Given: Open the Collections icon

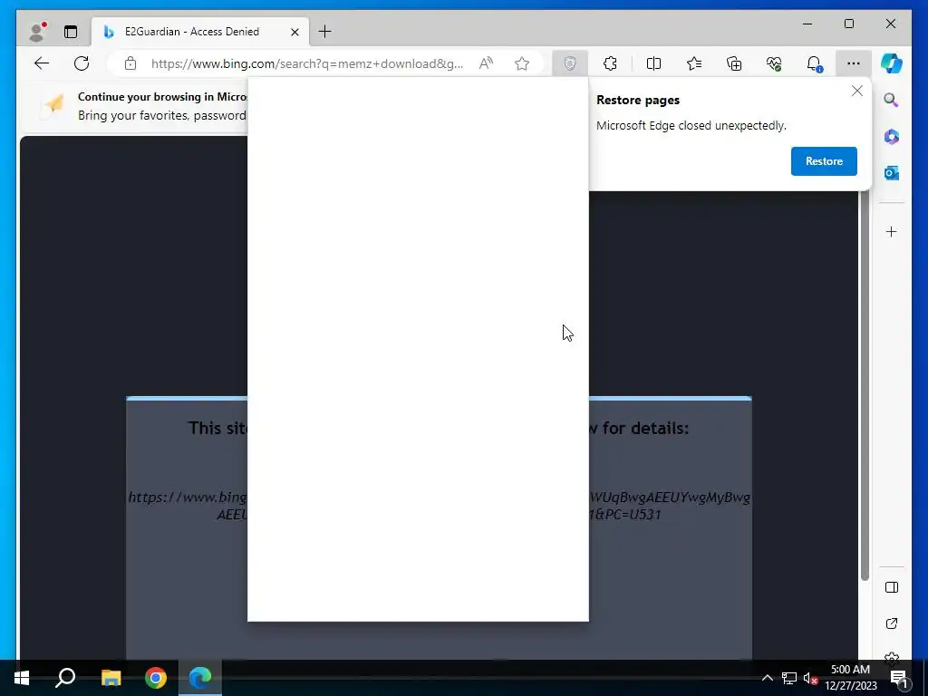Looking at the screenshot, I should pos(734,63).
